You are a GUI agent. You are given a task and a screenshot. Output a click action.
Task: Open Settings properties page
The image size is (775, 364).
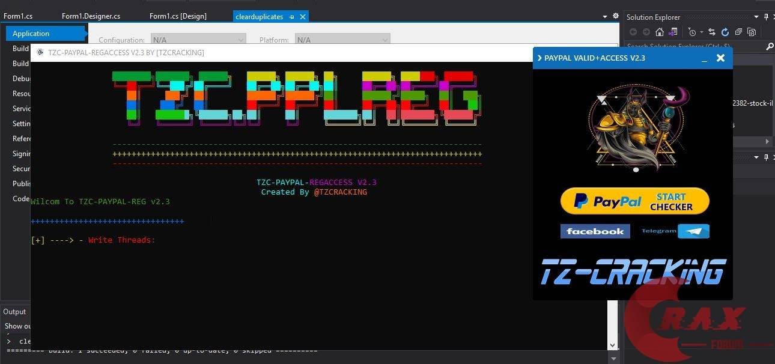[22, 124]
